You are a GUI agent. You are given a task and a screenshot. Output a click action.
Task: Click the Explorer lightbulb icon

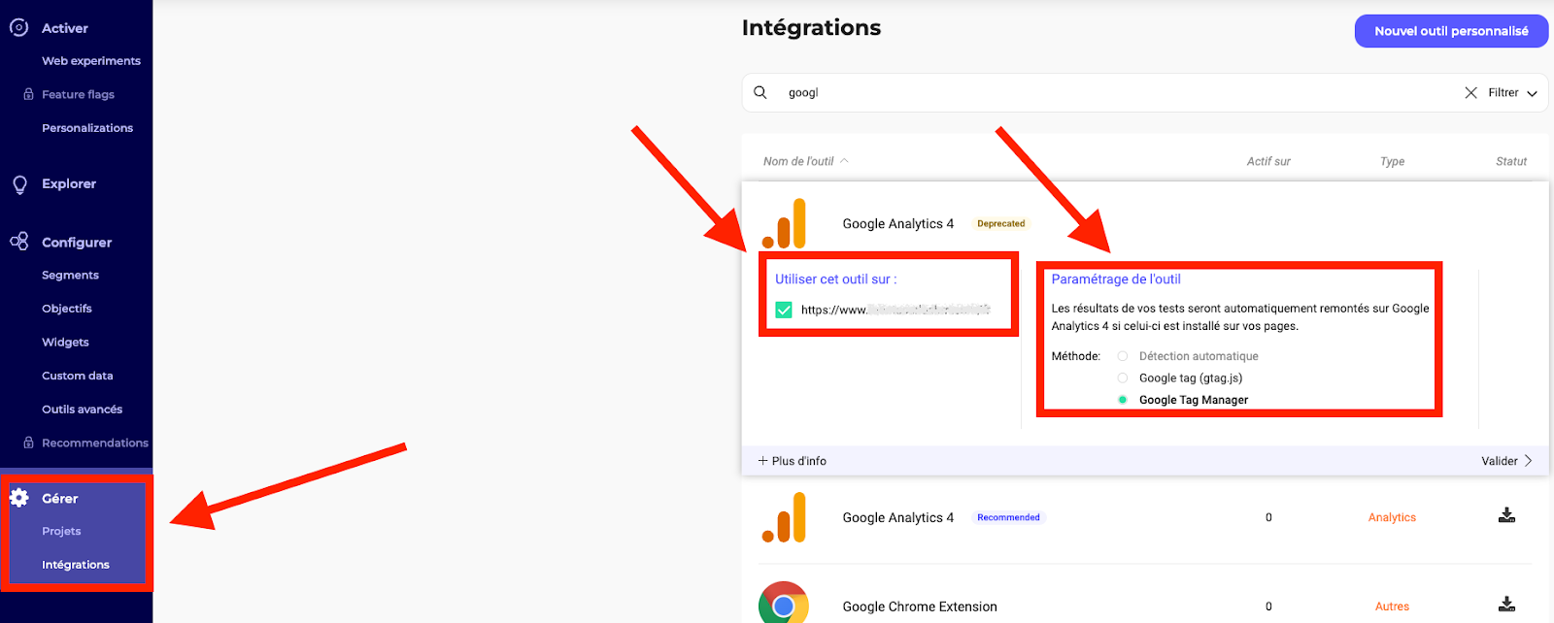click(x=19, y=184)
